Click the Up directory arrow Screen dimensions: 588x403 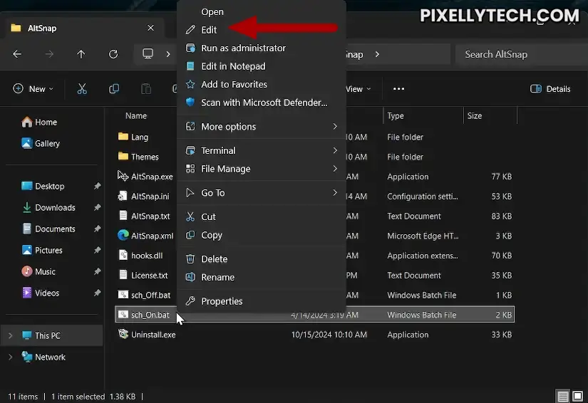click(x=81, y=54)
